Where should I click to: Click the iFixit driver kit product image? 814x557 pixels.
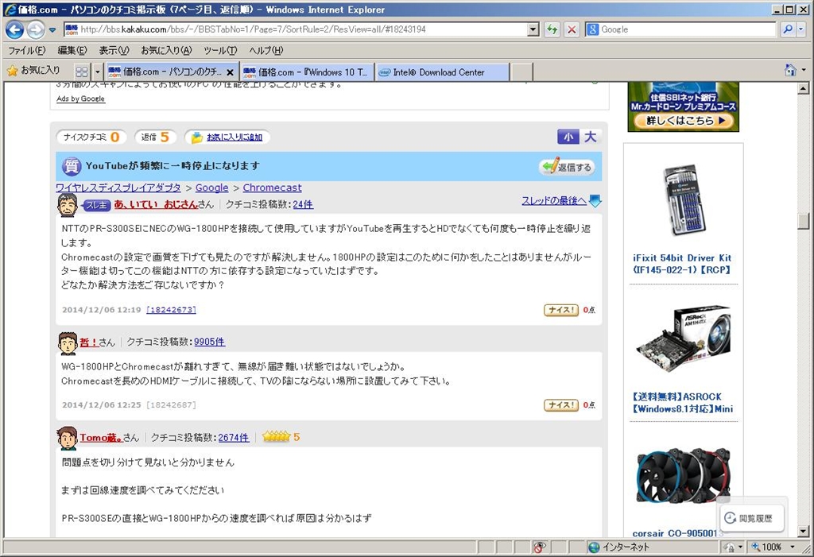coord(684,200)
